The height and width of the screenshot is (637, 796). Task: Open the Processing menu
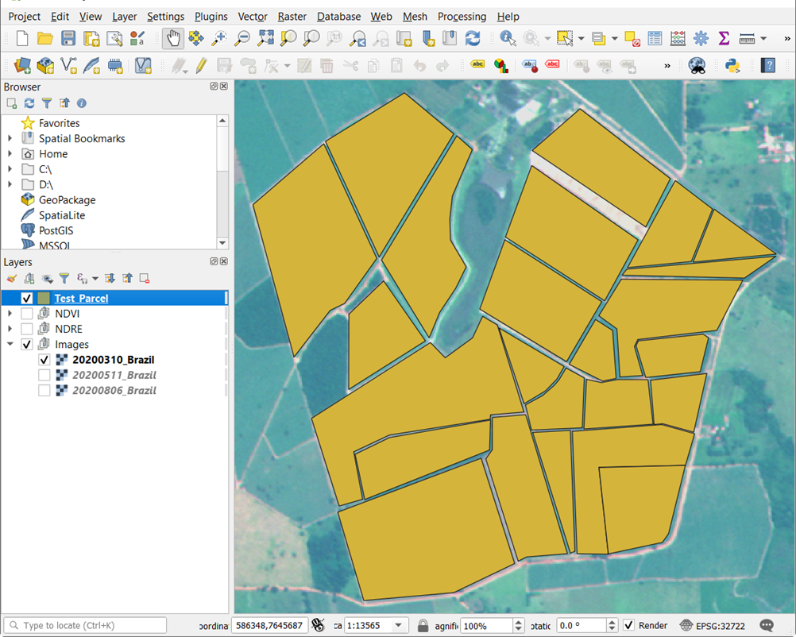(462, 16)
